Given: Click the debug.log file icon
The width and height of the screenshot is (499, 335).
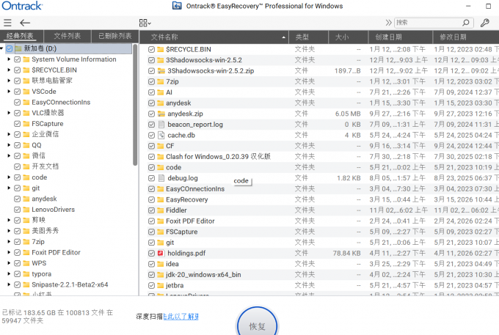Looking at the screenshot, I should (x=161, y=178).
